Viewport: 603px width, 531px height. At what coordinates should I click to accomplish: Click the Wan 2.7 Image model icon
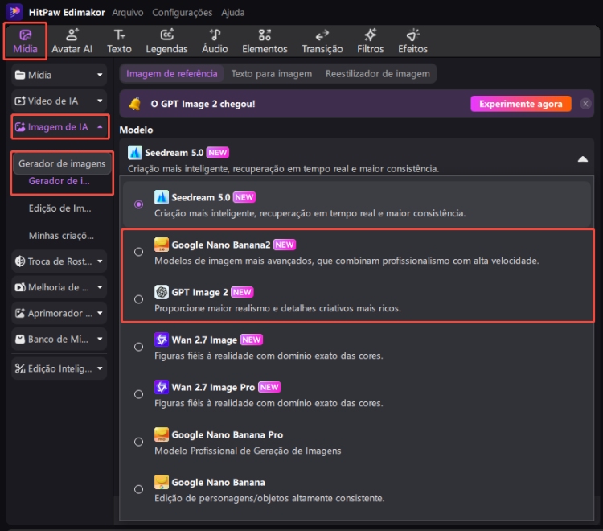point(162,340)
